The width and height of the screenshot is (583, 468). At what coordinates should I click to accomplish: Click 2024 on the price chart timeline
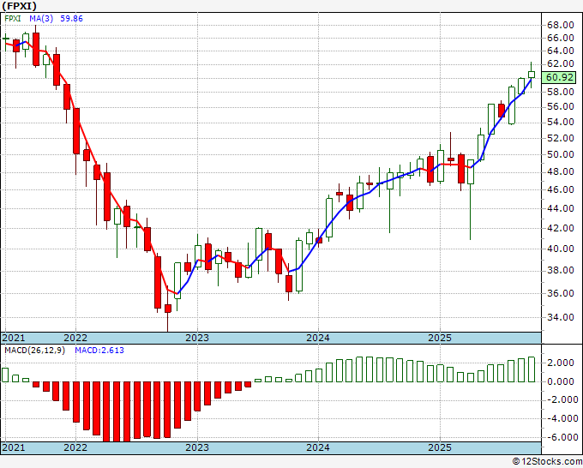[318, 338]
